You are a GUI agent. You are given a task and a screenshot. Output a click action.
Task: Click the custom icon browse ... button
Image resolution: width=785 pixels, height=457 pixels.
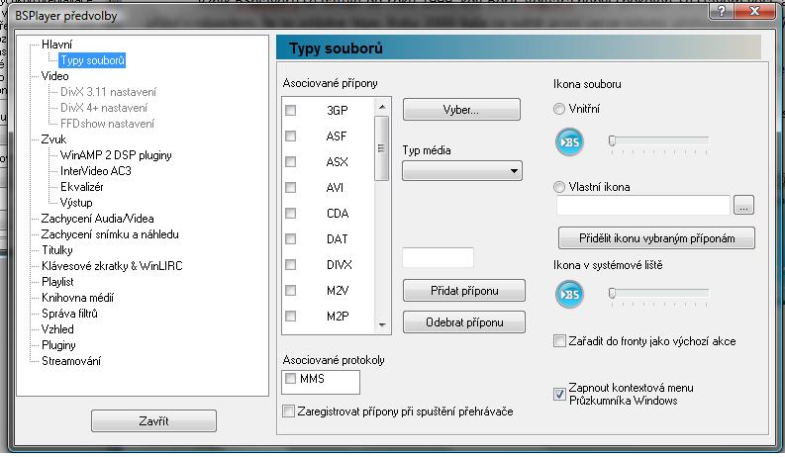pyautogui.click(x=744, y=205)
